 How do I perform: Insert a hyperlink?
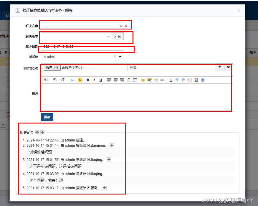162,80
